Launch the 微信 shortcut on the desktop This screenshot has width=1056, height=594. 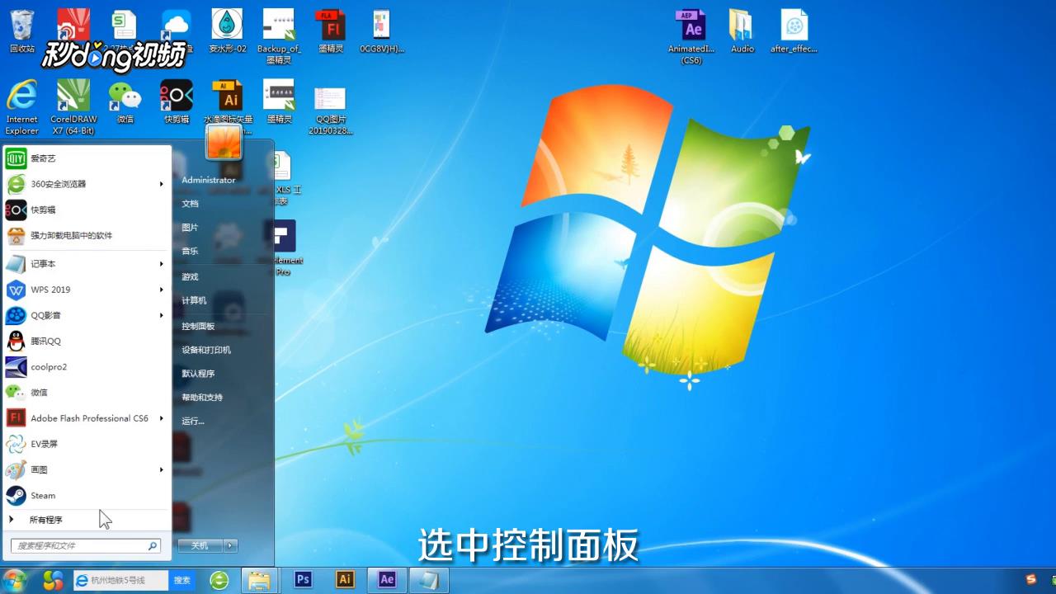(125, 102)
